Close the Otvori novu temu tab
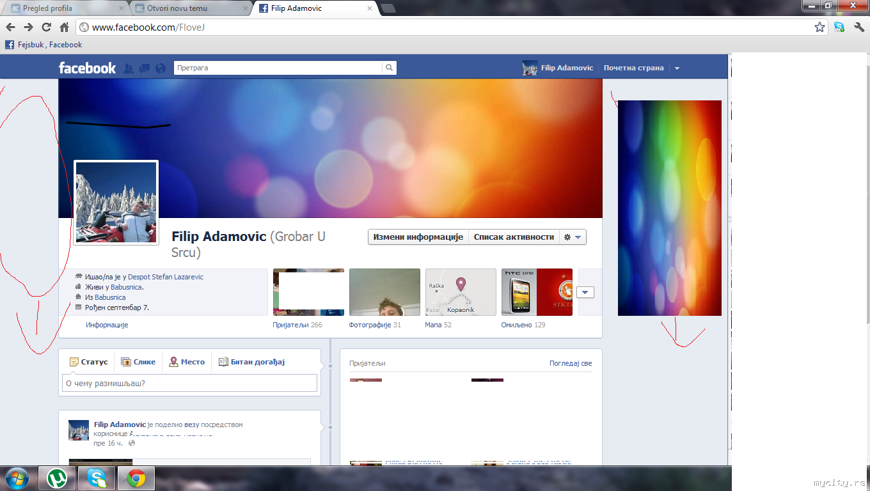 [246, 8]
